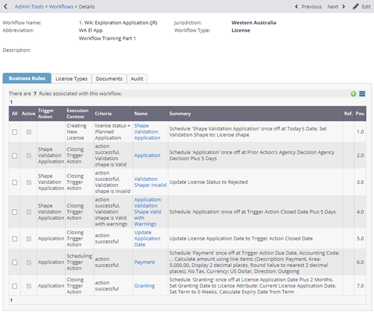Open Admin Tools breadcrumb link
The image size is (374, 313).
[x=29, y=7]
